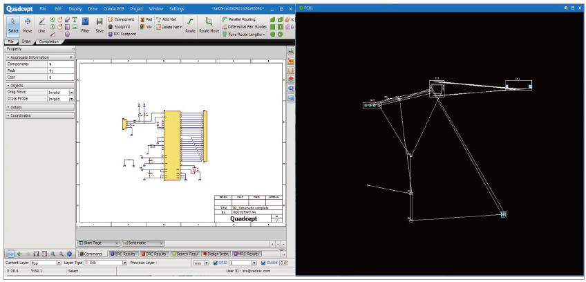The height and width of the screenshot is (282, 586).
Task: Insert text with the T tool
Action: pos(75,19)
